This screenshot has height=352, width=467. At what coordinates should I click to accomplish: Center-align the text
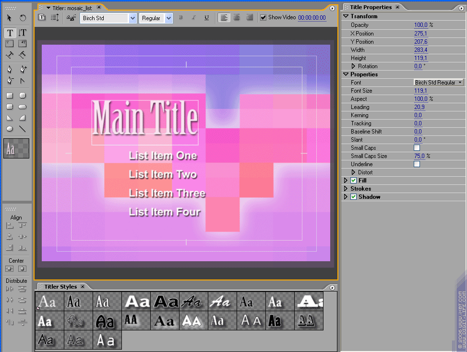237,18
